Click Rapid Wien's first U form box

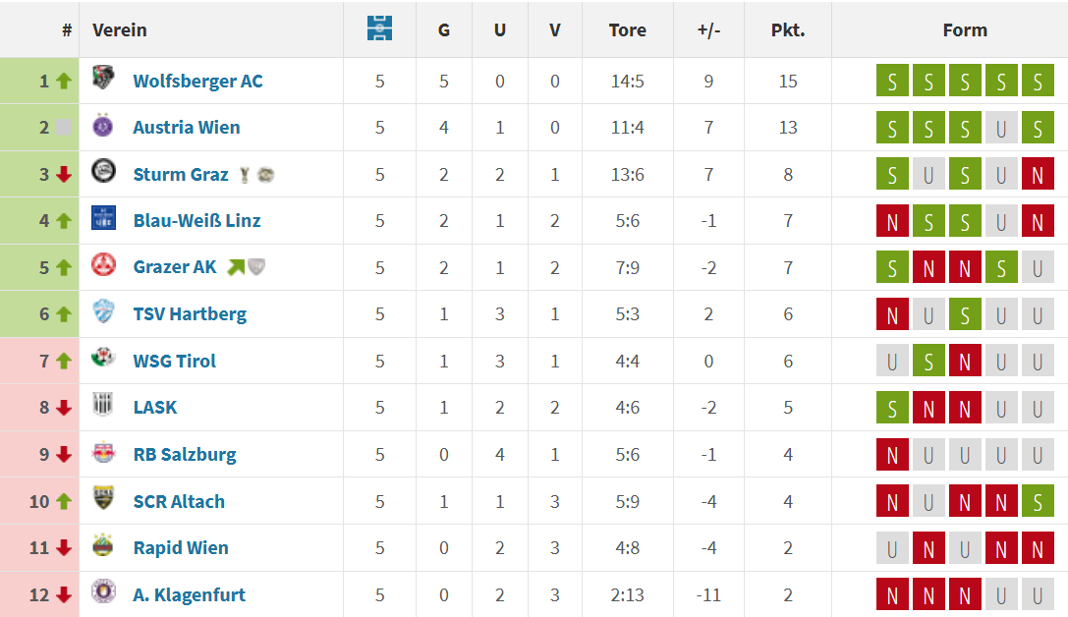(x=892, y=548)
